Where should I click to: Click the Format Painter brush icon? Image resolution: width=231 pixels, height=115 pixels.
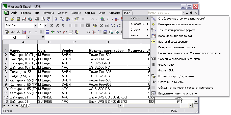click(x=76, y=19)
